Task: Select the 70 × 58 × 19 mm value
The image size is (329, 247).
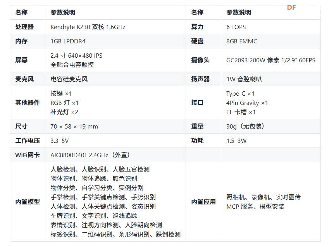Action: pos(74,127)
